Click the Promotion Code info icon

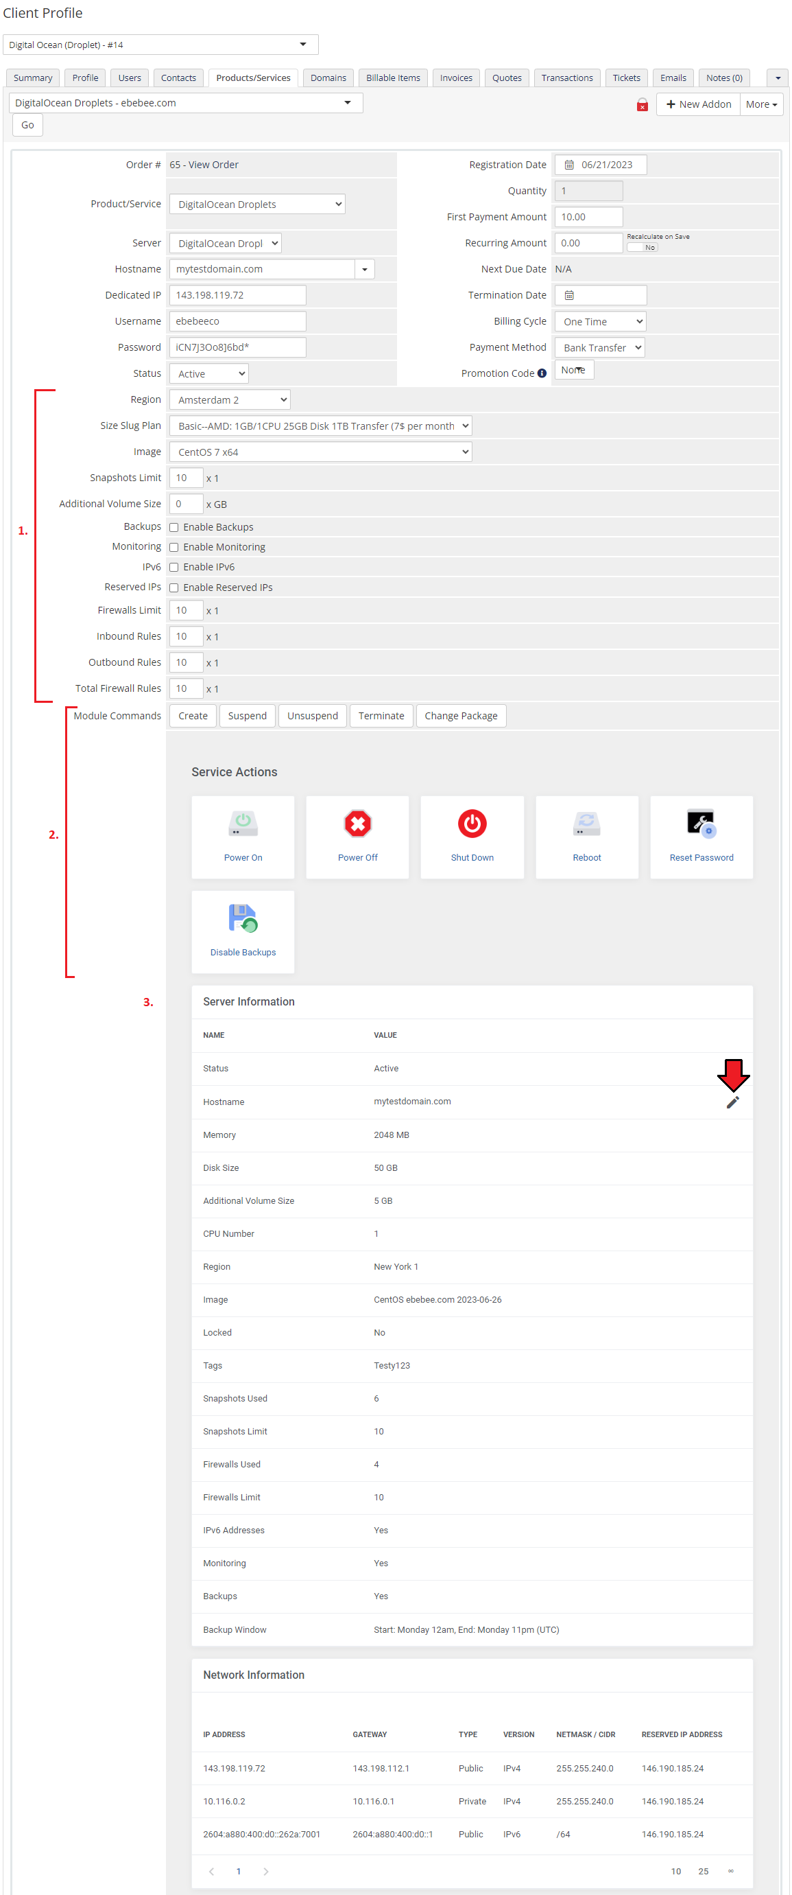(x=542, y=373)
